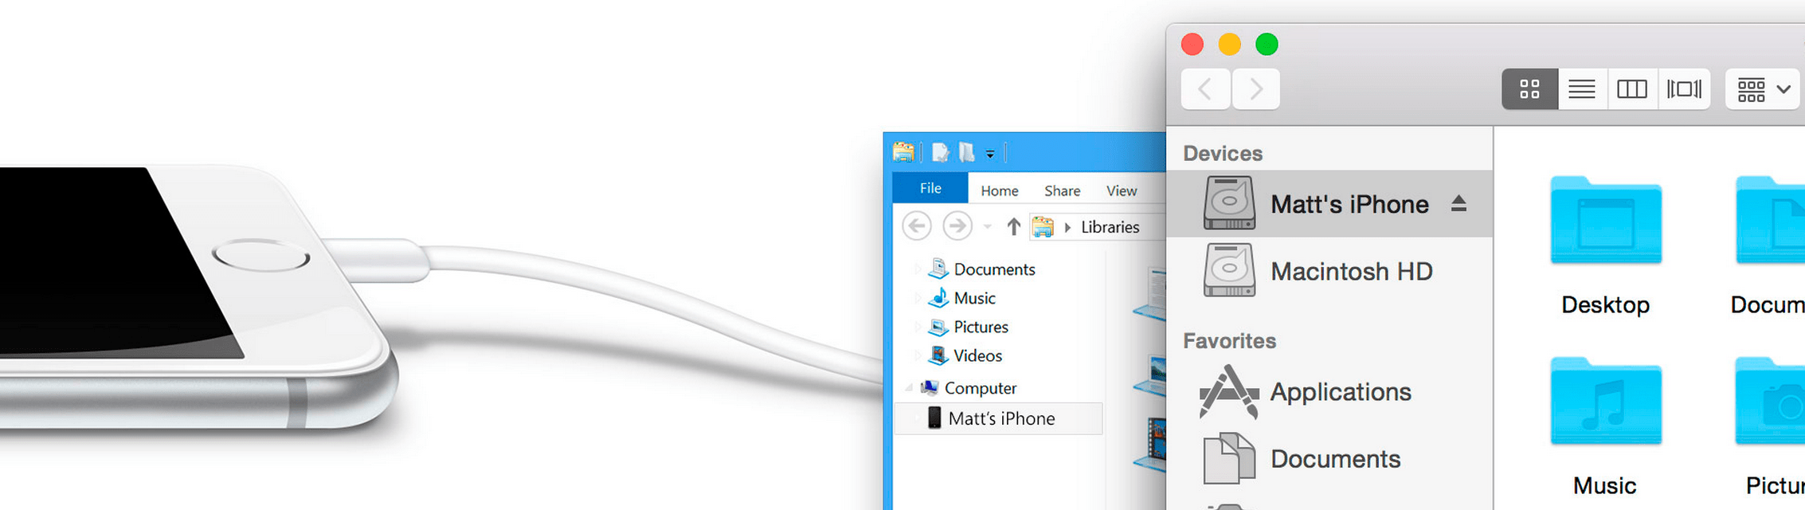The height and width of the screenshot is (510, 1805).
Task: Eject Matt's iPhone in Finder sidebar
Action: click(x=1458, y=204)
